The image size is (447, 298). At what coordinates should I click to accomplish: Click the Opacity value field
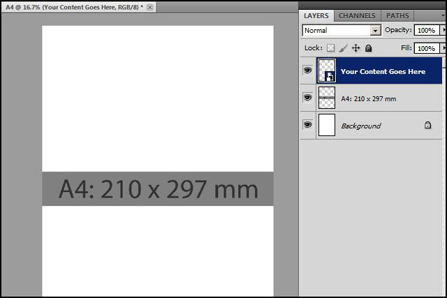[x=426, y=31]
